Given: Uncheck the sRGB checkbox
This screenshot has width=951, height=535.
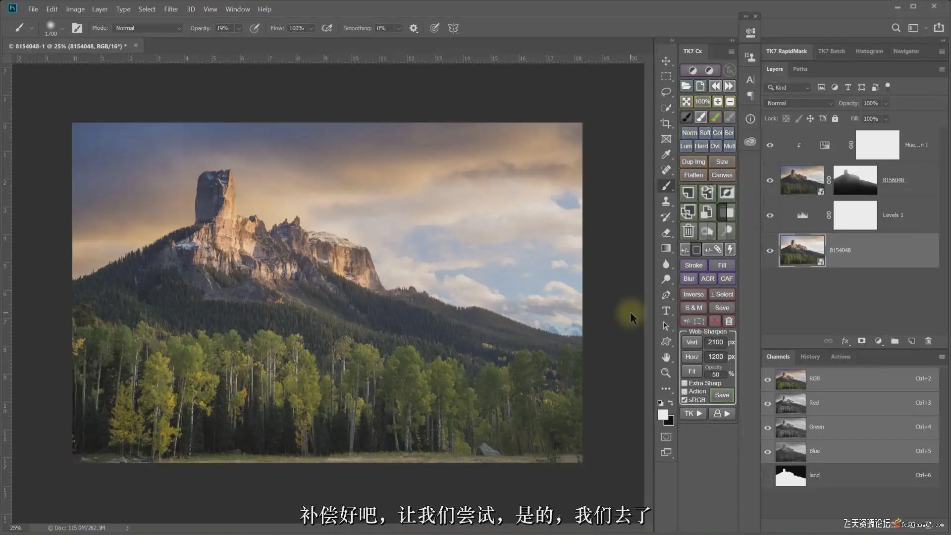Looking at the screenshot, I should [685, 400].
